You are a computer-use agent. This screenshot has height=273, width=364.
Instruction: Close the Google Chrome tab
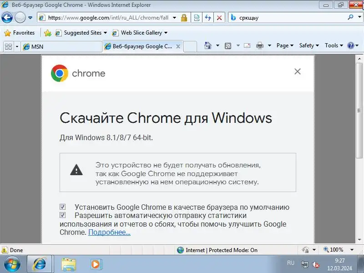178,46
